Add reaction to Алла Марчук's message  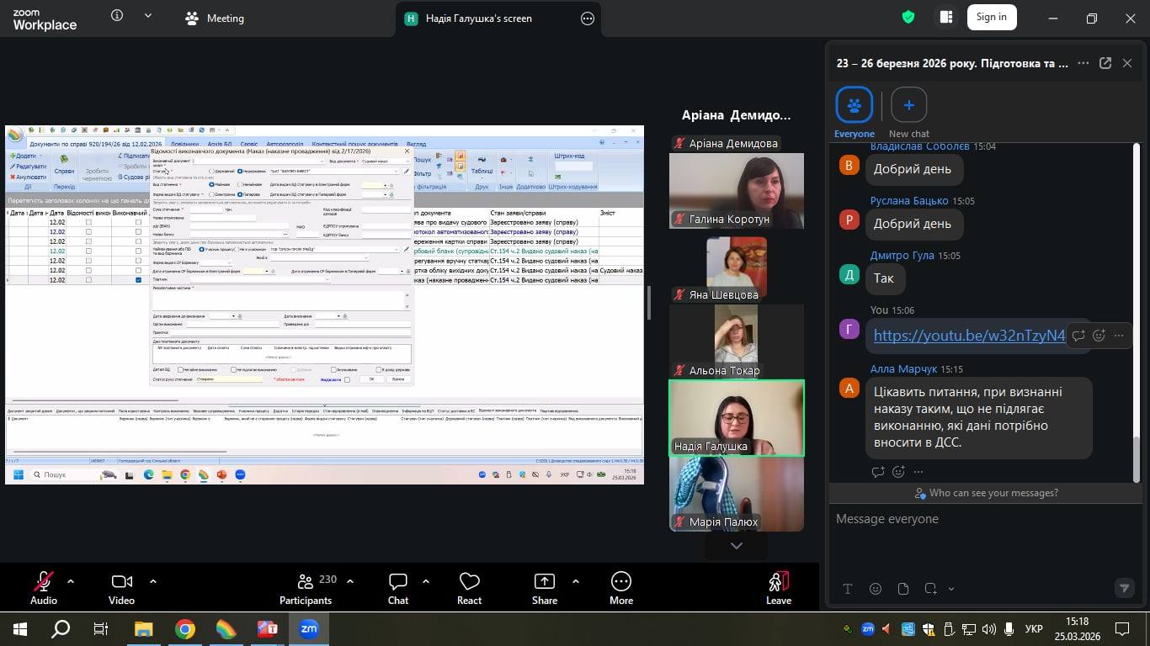[x=898, y=472]
